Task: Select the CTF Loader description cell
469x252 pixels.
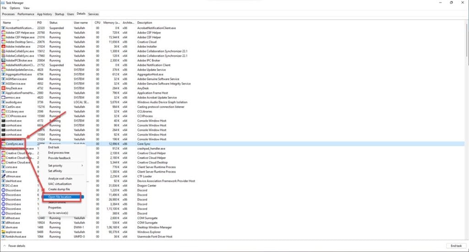Action: [x=144, y=176]
